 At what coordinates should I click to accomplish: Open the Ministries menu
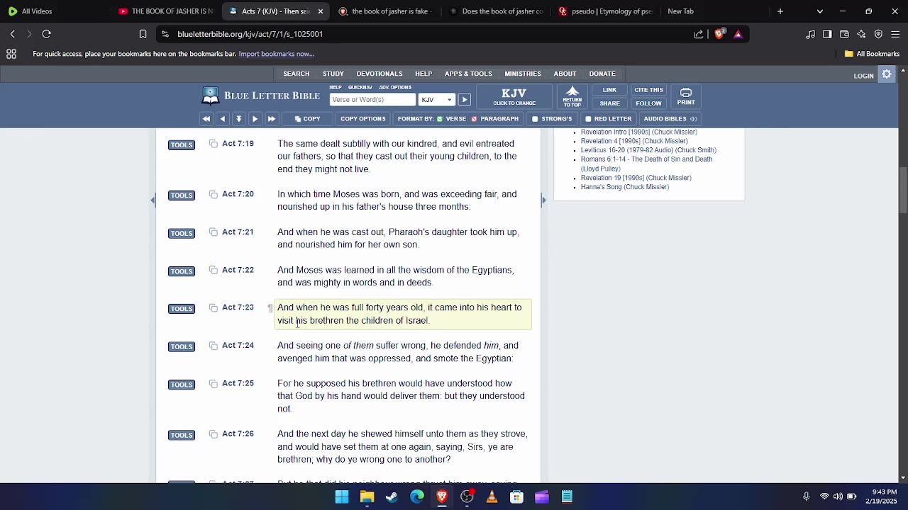pyautogui.click(x=523, y=74)
